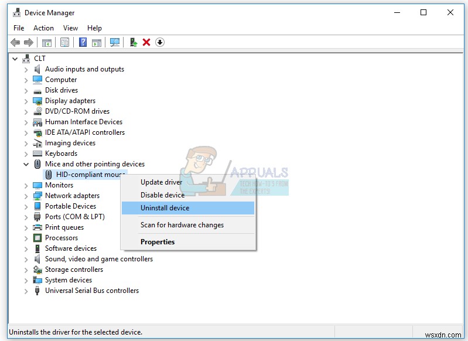Click the Update device driver toolbar icon
Viewport: 468px width, 341px height.
point(134,42)
